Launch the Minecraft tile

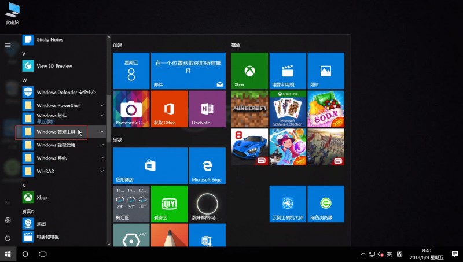[x=250, y=109]
